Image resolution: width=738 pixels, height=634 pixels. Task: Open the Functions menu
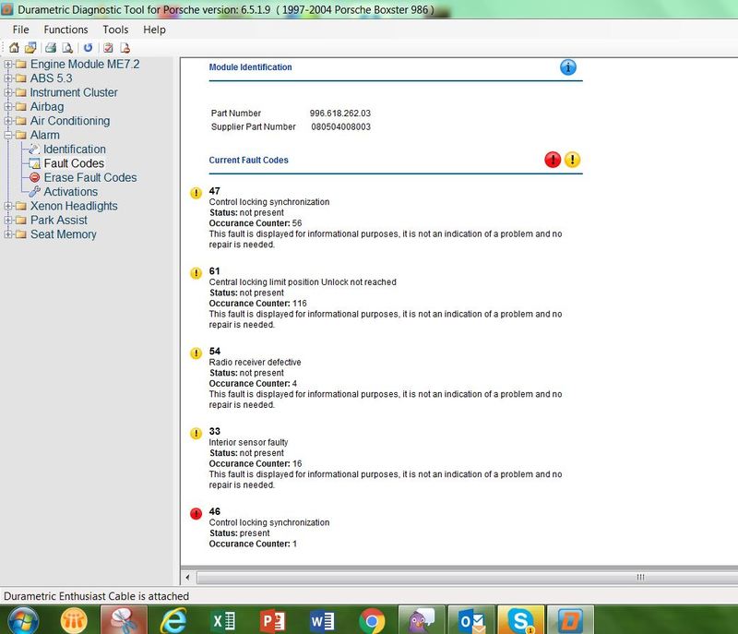pyautogui.click(x=65, y=30)
